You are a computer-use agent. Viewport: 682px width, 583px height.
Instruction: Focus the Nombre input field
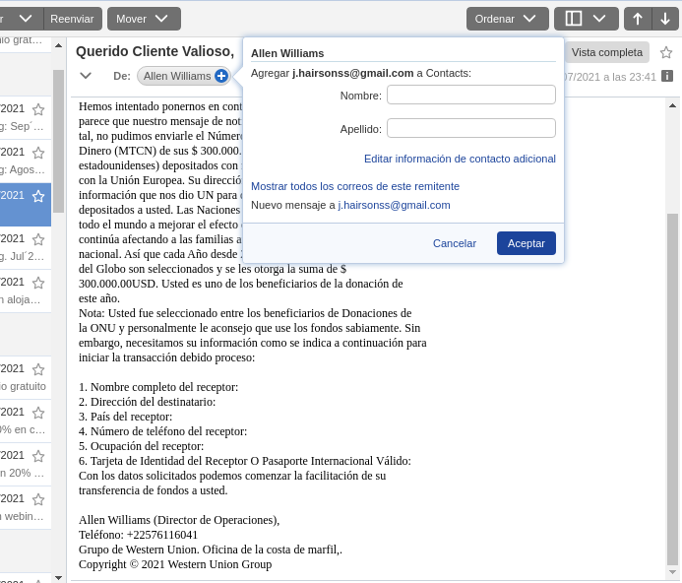tap(471, 95)
